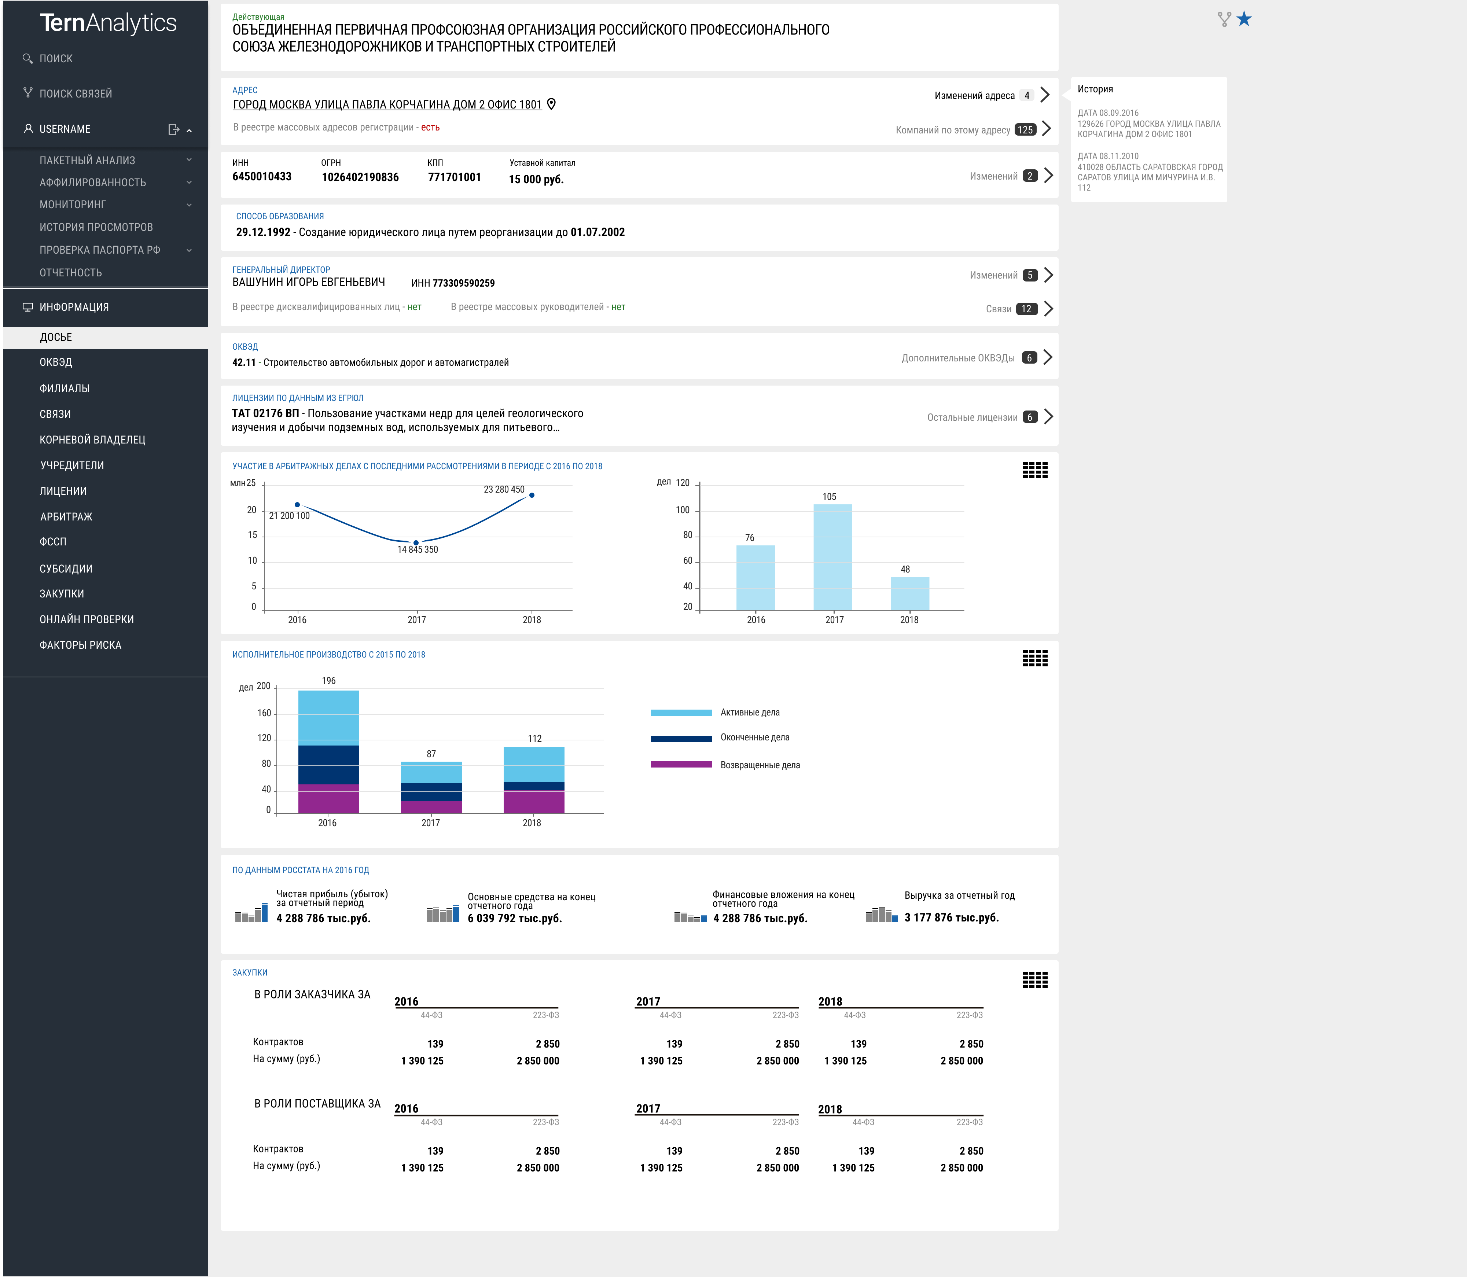The height and width of the screenshot is (1277, 1467).
Task: Expand МОНИТОРИНГ submenu
Action: pyautogui.click(x=190, y=205)
